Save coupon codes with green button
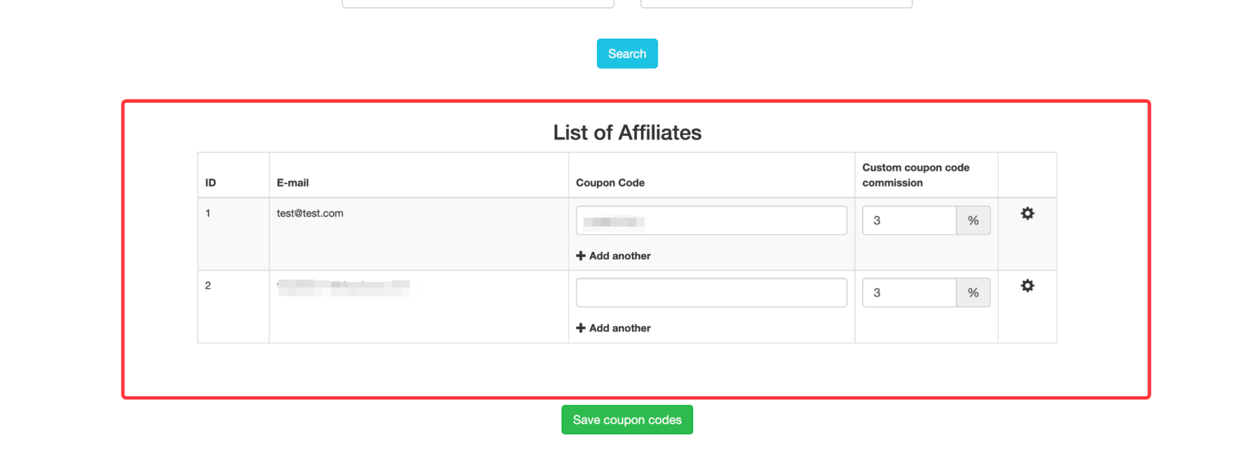The height and width of the screenshot is (457, 1254). tap(627, 419)
